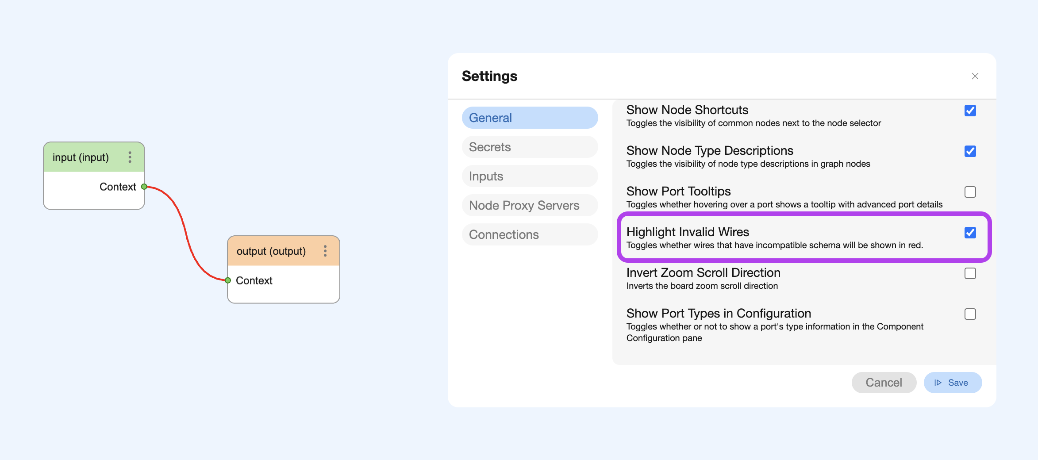Select the General settings tab

pos(530,118)
